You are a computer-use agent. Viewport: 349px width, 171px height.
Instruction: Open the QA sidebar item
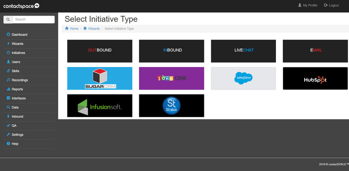pyautogui.click(x=14, y=126)
